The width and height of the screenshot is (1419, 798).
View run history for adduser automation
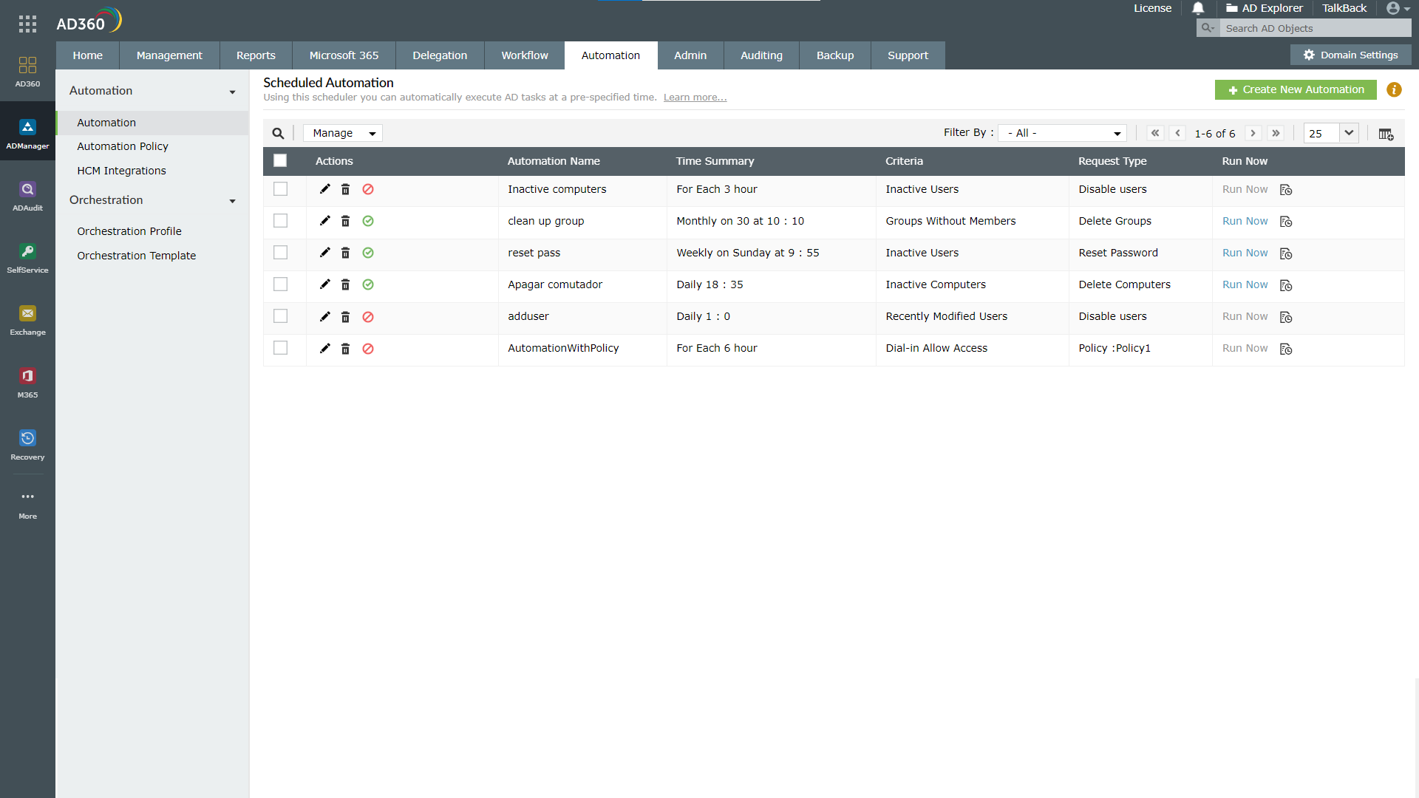tap(1286, 317)
